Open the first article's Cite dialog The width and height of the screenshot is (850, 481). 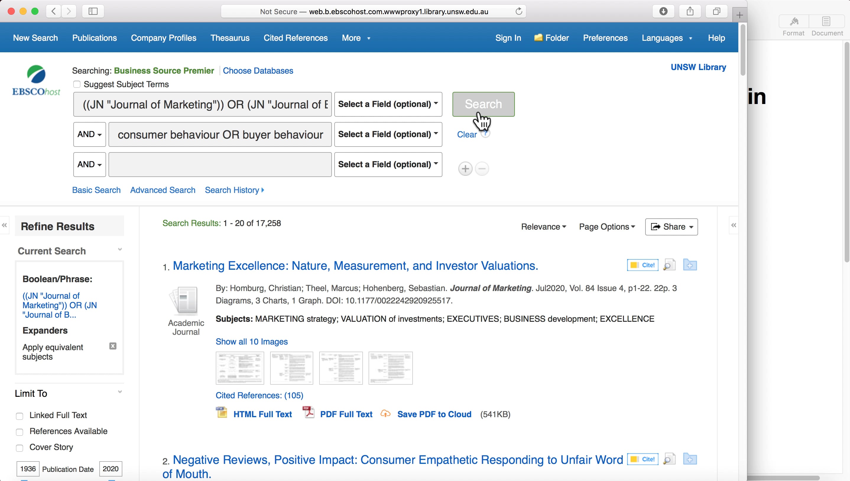click(x=642, y=265)
